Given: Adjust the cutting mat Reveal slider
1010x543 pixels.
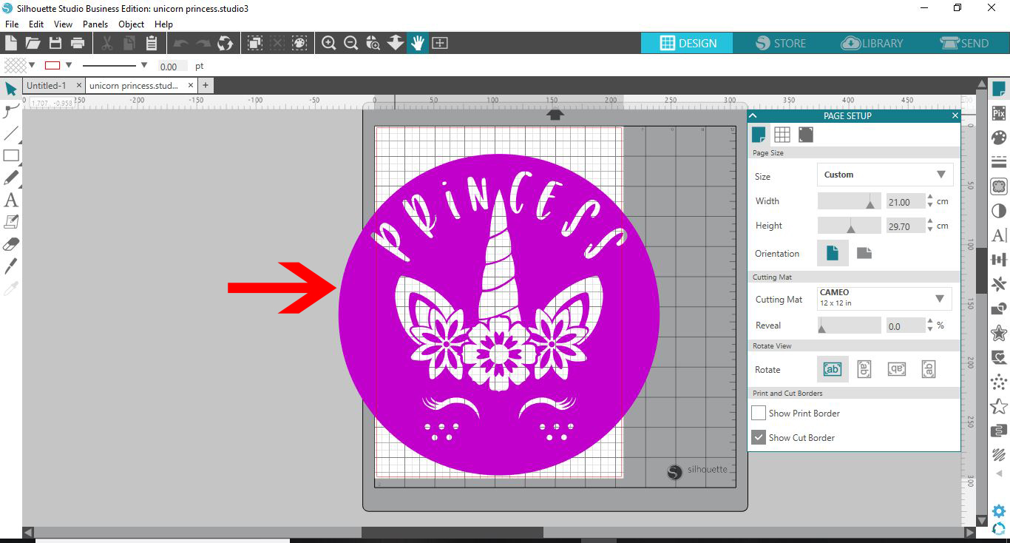Looking at the screenshot, I should tap(849, 325).
